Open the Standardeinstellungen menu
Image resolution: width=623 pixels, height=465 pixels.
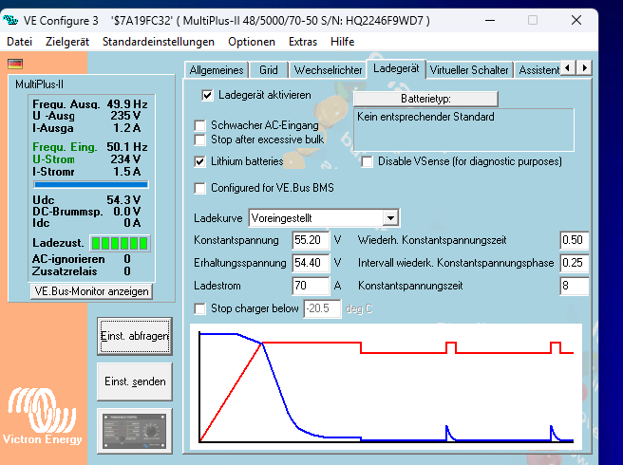[159, 42]
